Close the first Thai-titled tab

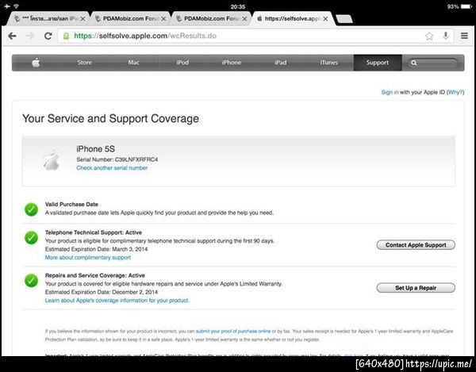(83, 19)
